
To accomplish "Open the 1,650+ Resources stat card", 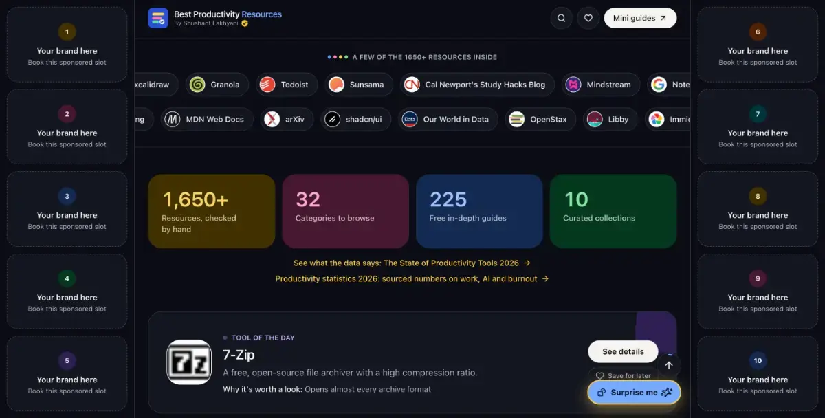I will [212, 211].
